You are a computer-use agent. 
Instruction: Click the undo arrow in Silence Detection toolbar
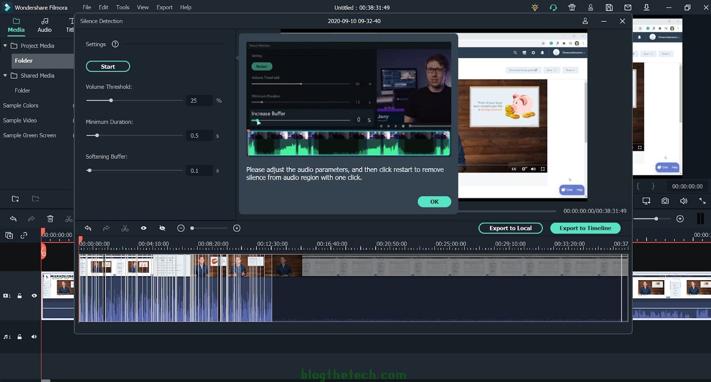tap(88, 228)
